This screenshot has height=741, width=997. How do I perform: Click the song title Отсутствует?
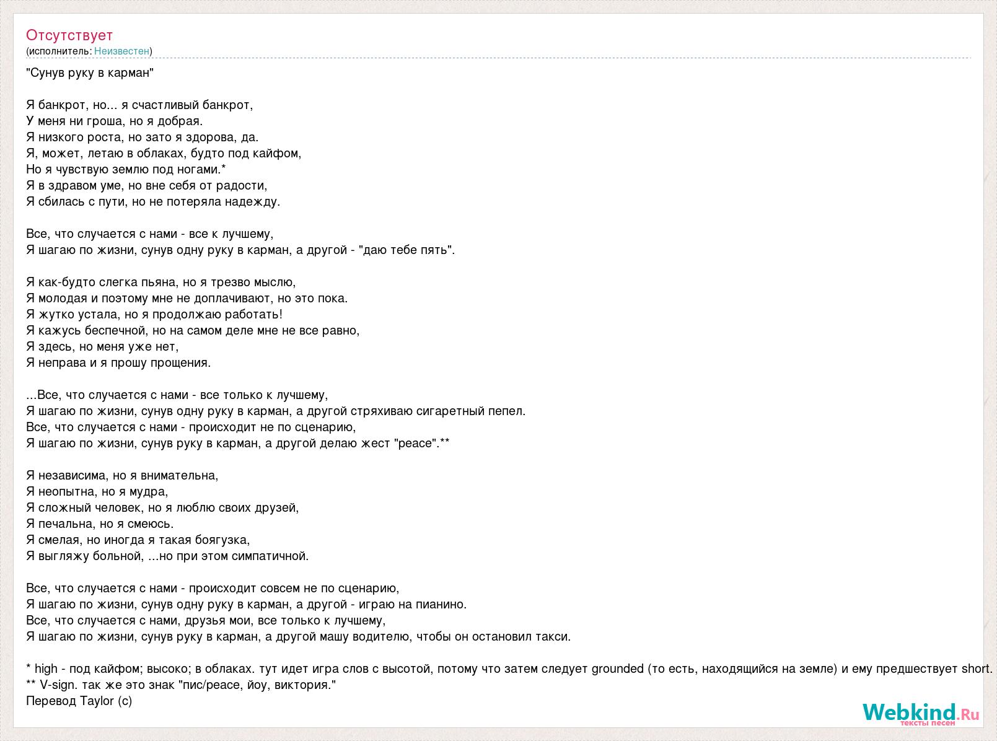click(x=69, y=35)
